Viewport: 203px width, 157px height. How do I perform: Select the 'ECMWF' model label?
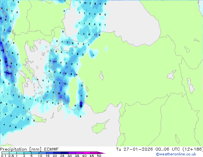click(x=52, y=149)
